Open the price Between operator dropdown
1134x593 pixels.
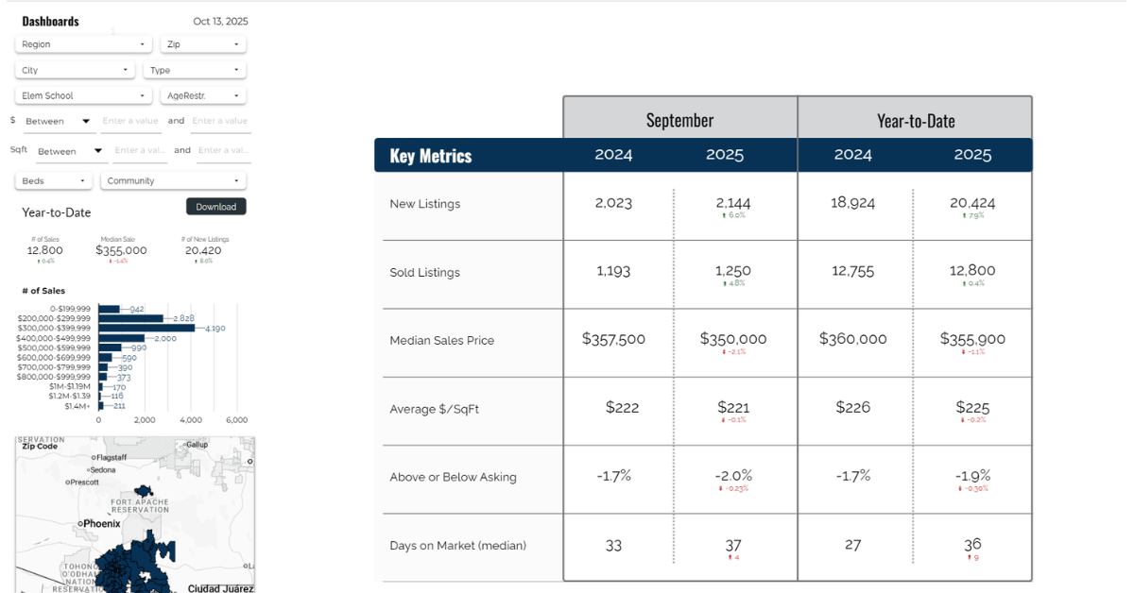(x=58, y=121)
